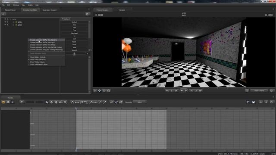Expand the light1 tree item
This screenshot has width=276, height=155.
(x=13, y=22)
